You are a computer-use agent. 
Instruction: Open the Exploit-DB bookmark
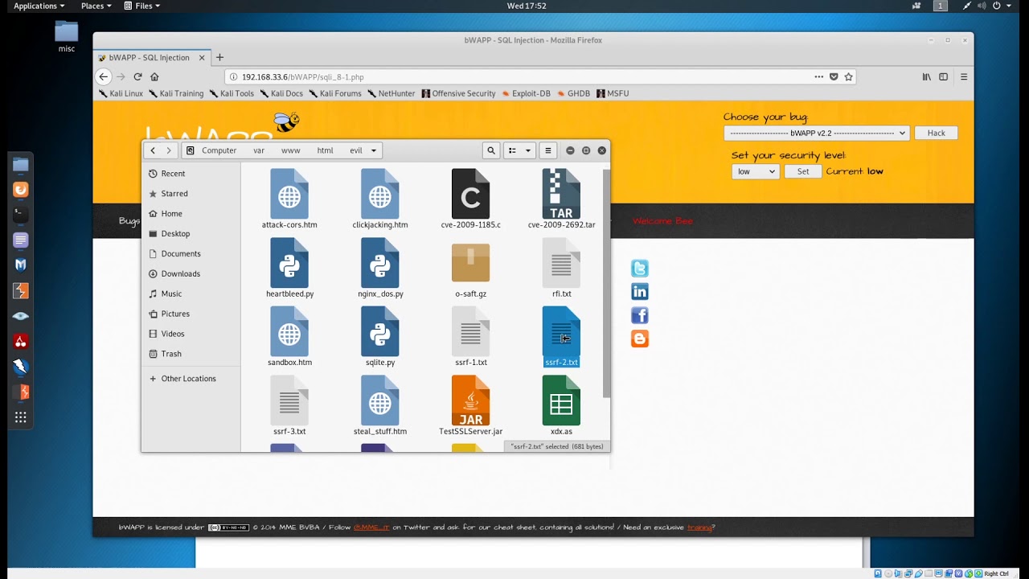[x=527, y=93]
